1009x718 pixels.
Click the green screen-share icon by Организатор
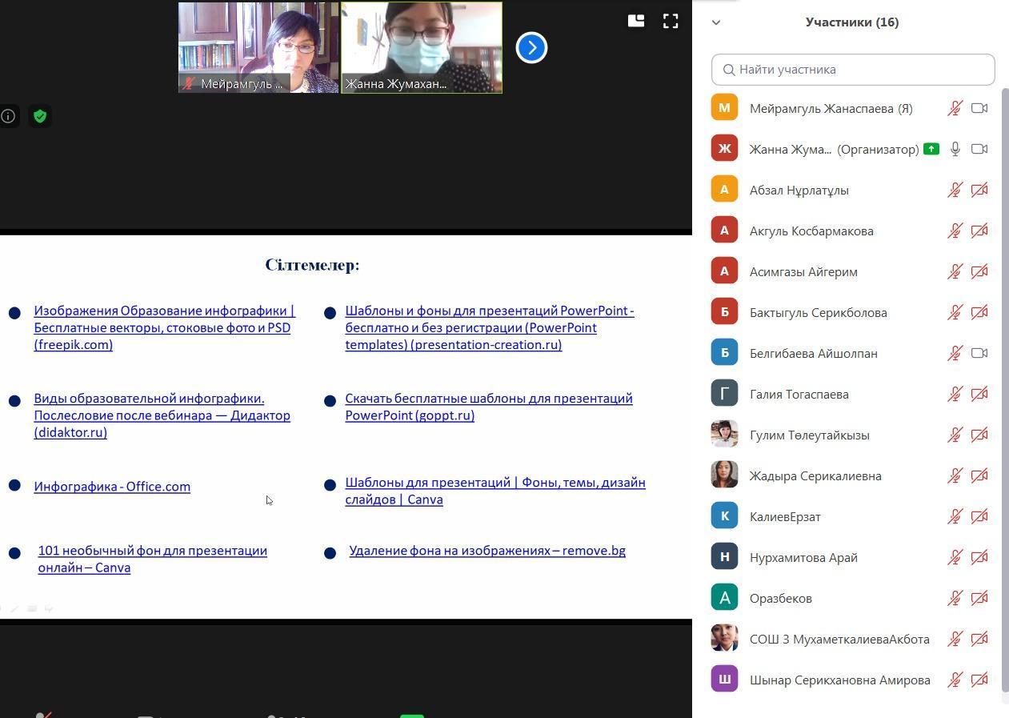click(x=931, y=149)
